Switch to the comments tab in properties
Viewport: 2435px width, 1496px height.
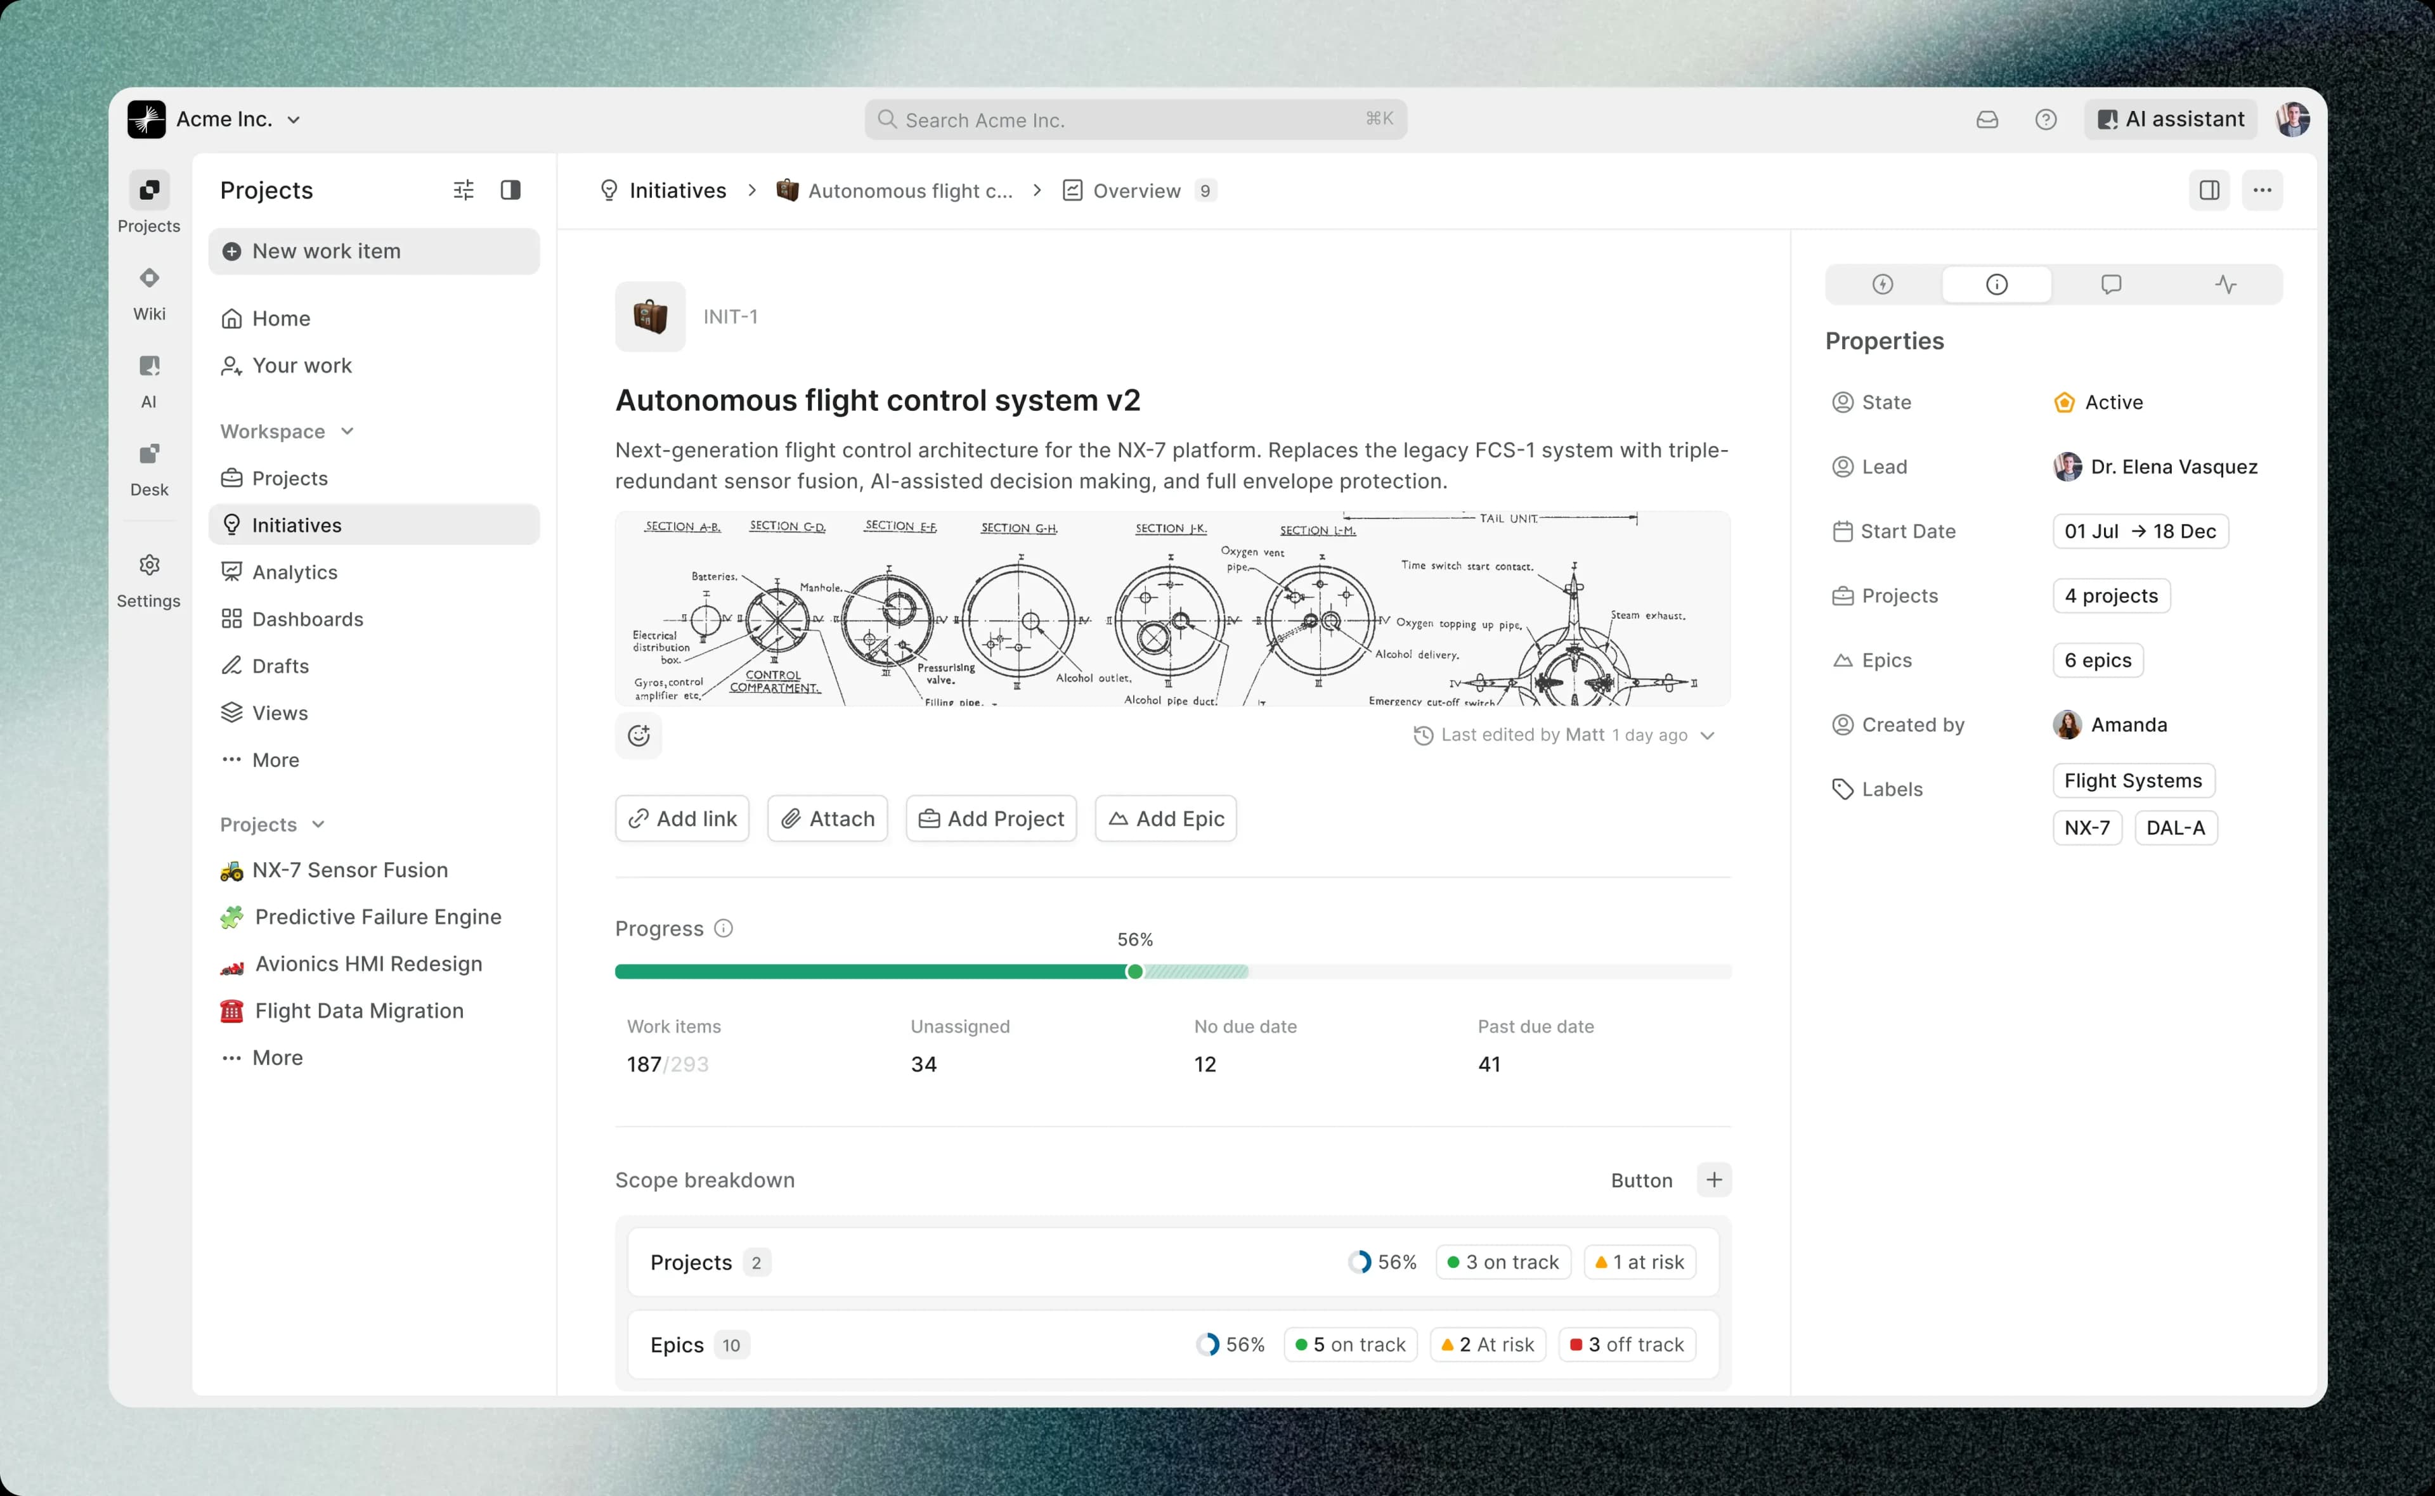(2110, 285)
